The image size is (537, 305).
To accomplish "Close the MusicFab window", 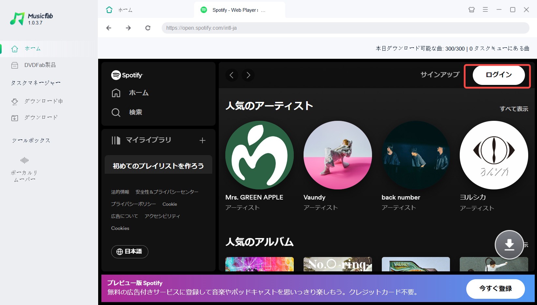I will point(526,10).
